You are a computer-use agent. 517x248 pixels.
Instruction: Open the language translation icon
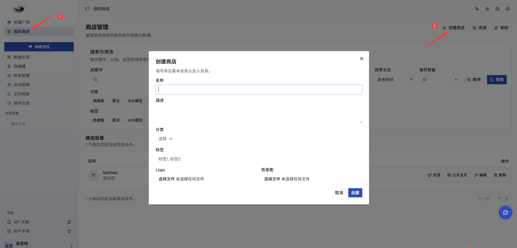[x=477, y=9]
